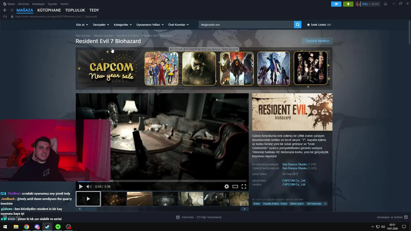Select the desert road screenshot thumbnail
This screenshot has height=231, width=411.
[x=140, y=199]
